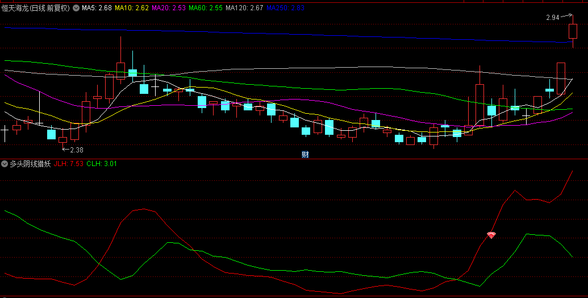Click the MA250: 2.83 label
The image size is (588, 298).
click(285, 8)
